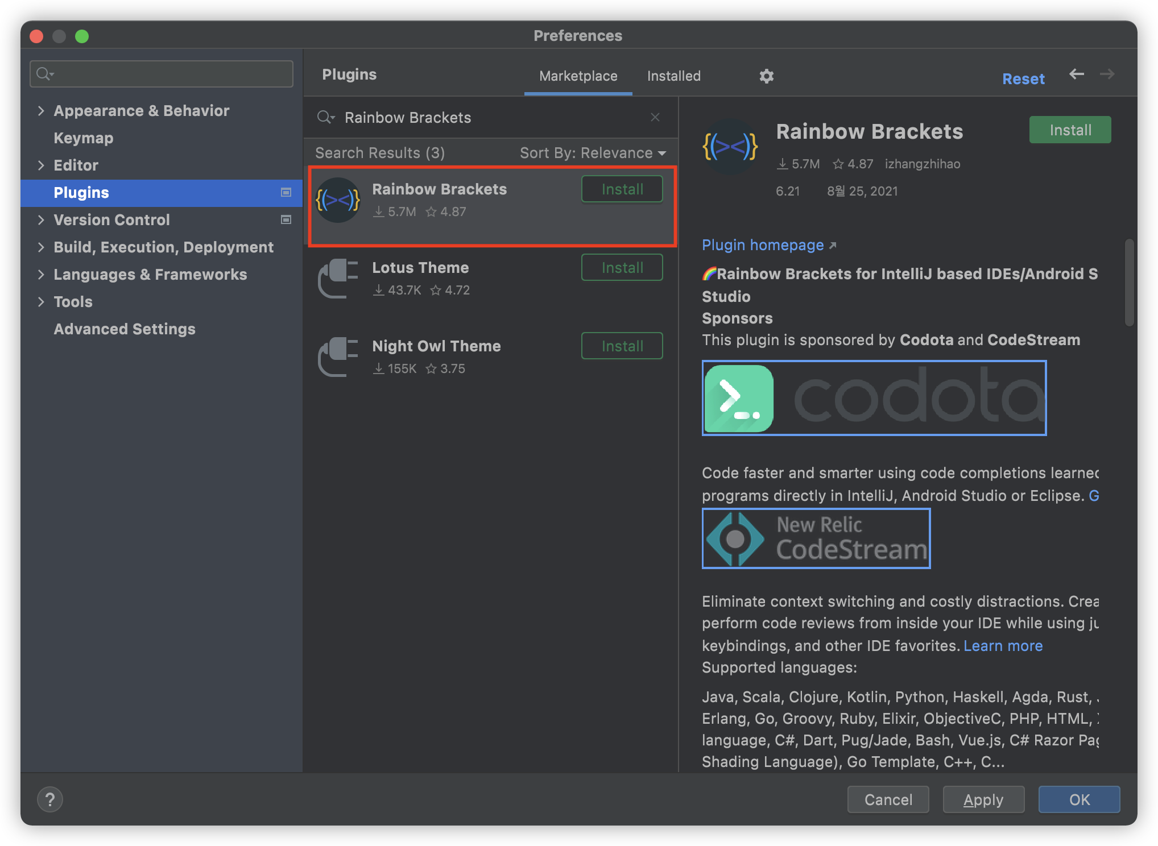The height and width of the screenshot is (846, 1158).
Task: Confirm with the OK button
Action: [x=1079, y=799]
